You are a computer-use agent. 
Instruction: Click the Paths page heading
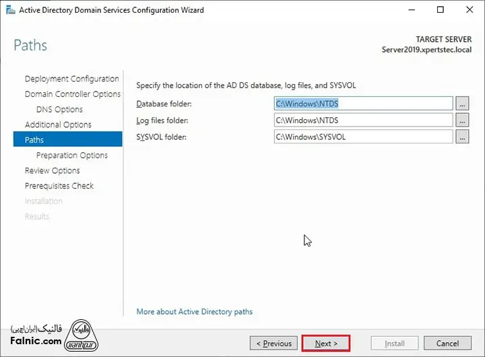click(30, 45)
